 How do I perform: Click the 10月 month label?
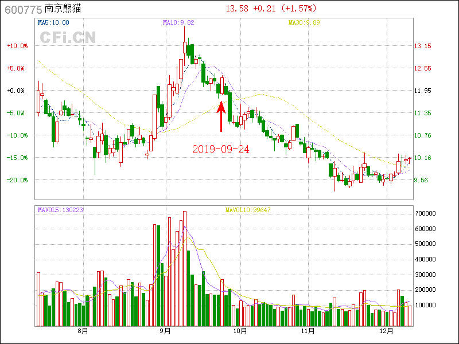tap(240, 331)
